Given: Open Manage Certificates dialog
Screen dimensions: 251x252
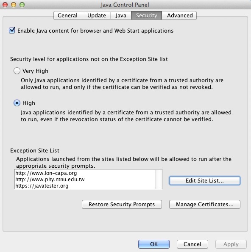Looking at the screenshot, I should click(205, 205).
